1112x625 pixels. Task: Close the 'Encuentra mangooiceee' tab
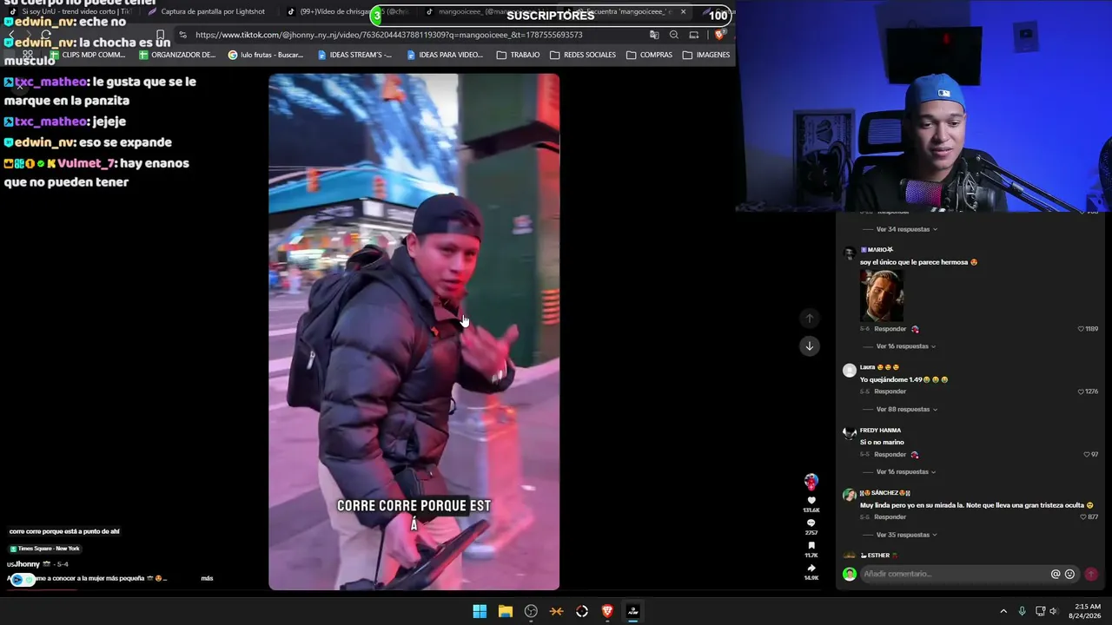(683, 12)
